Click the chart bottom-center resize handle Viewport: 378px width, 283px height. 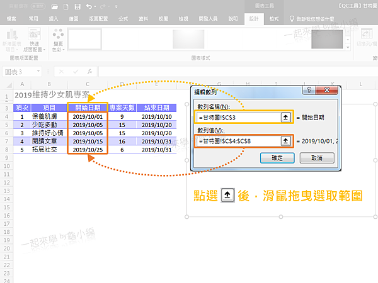pyautogui.click(x=281, y=217)
